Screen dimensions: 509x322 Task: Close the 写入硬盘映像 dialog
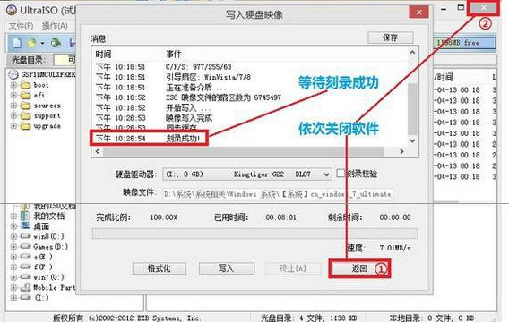point(418,13)
